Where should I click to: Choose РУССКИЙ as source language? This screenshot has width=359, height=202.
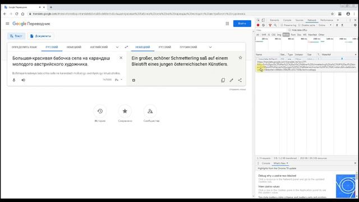click(x=52, y=47)
